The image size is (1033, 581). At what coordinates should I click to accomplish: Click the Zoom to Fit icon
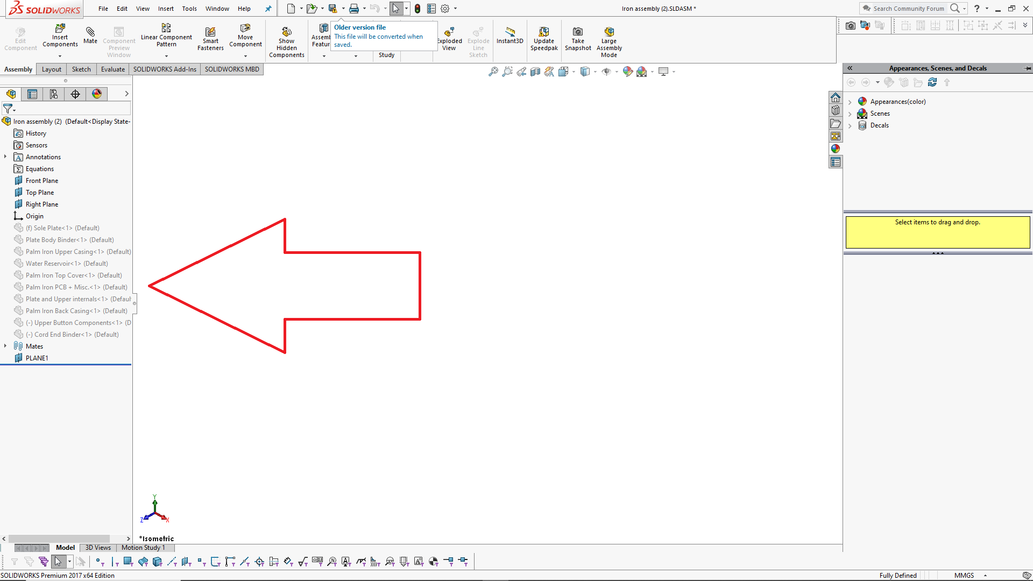click(493, 72)
